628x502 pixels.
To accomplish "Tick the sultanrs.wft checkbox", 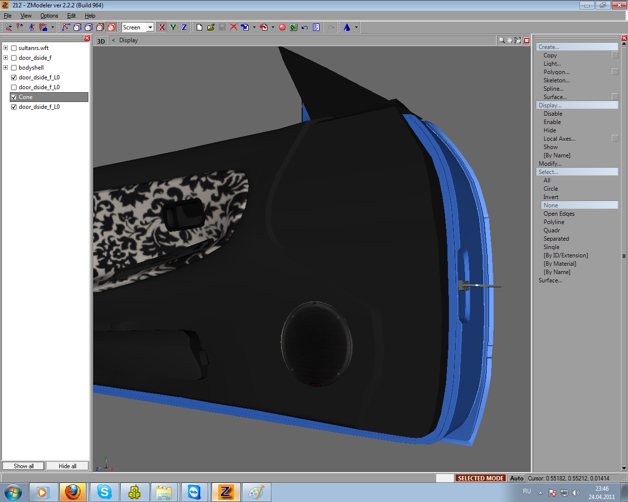I will click(14, 48).
